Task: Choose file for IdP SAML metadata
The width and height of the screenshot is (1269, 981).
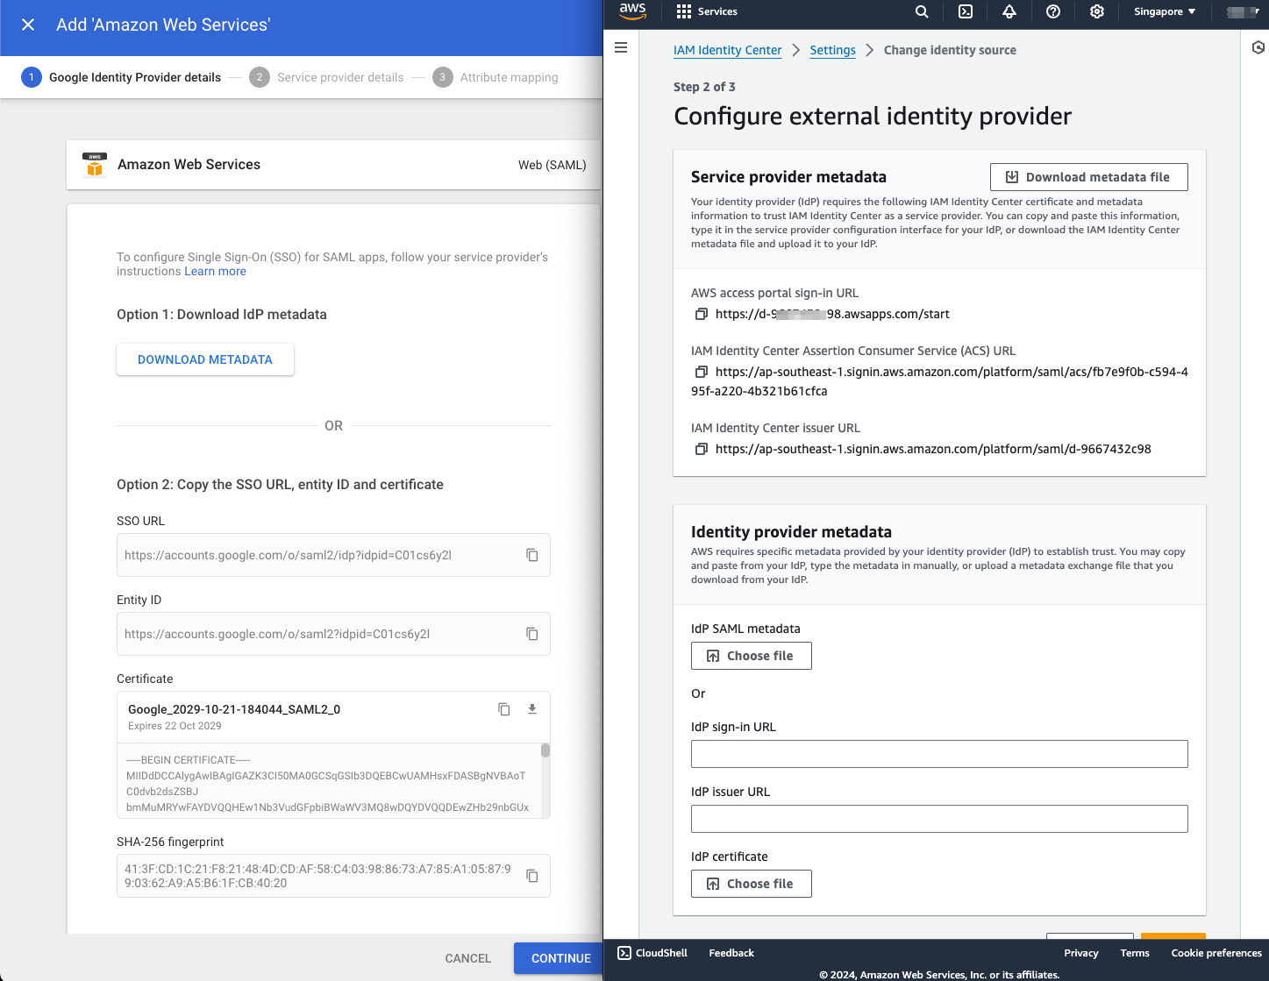Action: (x=751, y=656)
